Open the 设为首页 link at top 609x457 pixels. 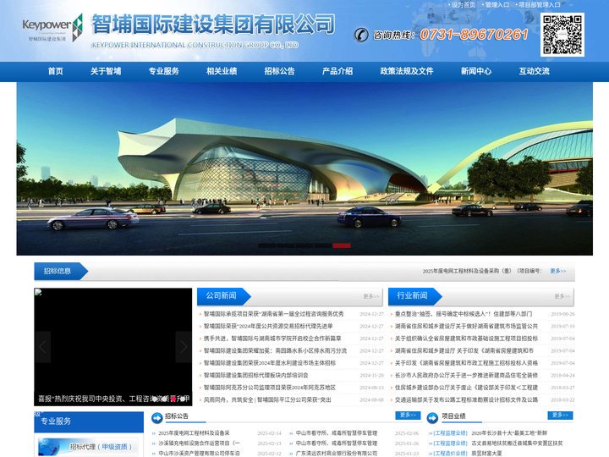464,5
